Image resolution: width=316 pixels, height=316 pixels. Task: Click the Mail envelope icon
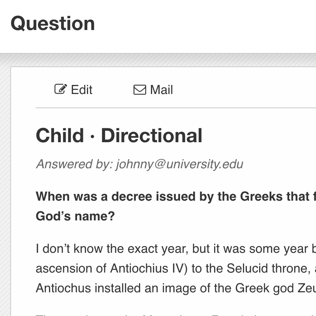(140, 90)
